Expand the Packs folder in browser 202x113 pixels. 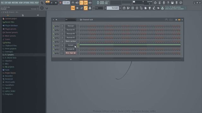tap(7, 70)
